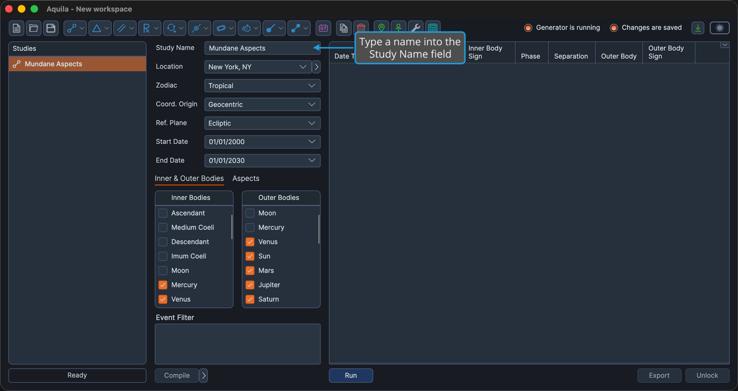The image size is (738, 391).
Task: Switch to the Aspects tab
Action: tap(246, 178)
